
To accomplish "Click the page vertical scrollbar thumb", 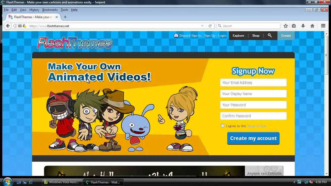I will 327,56.
